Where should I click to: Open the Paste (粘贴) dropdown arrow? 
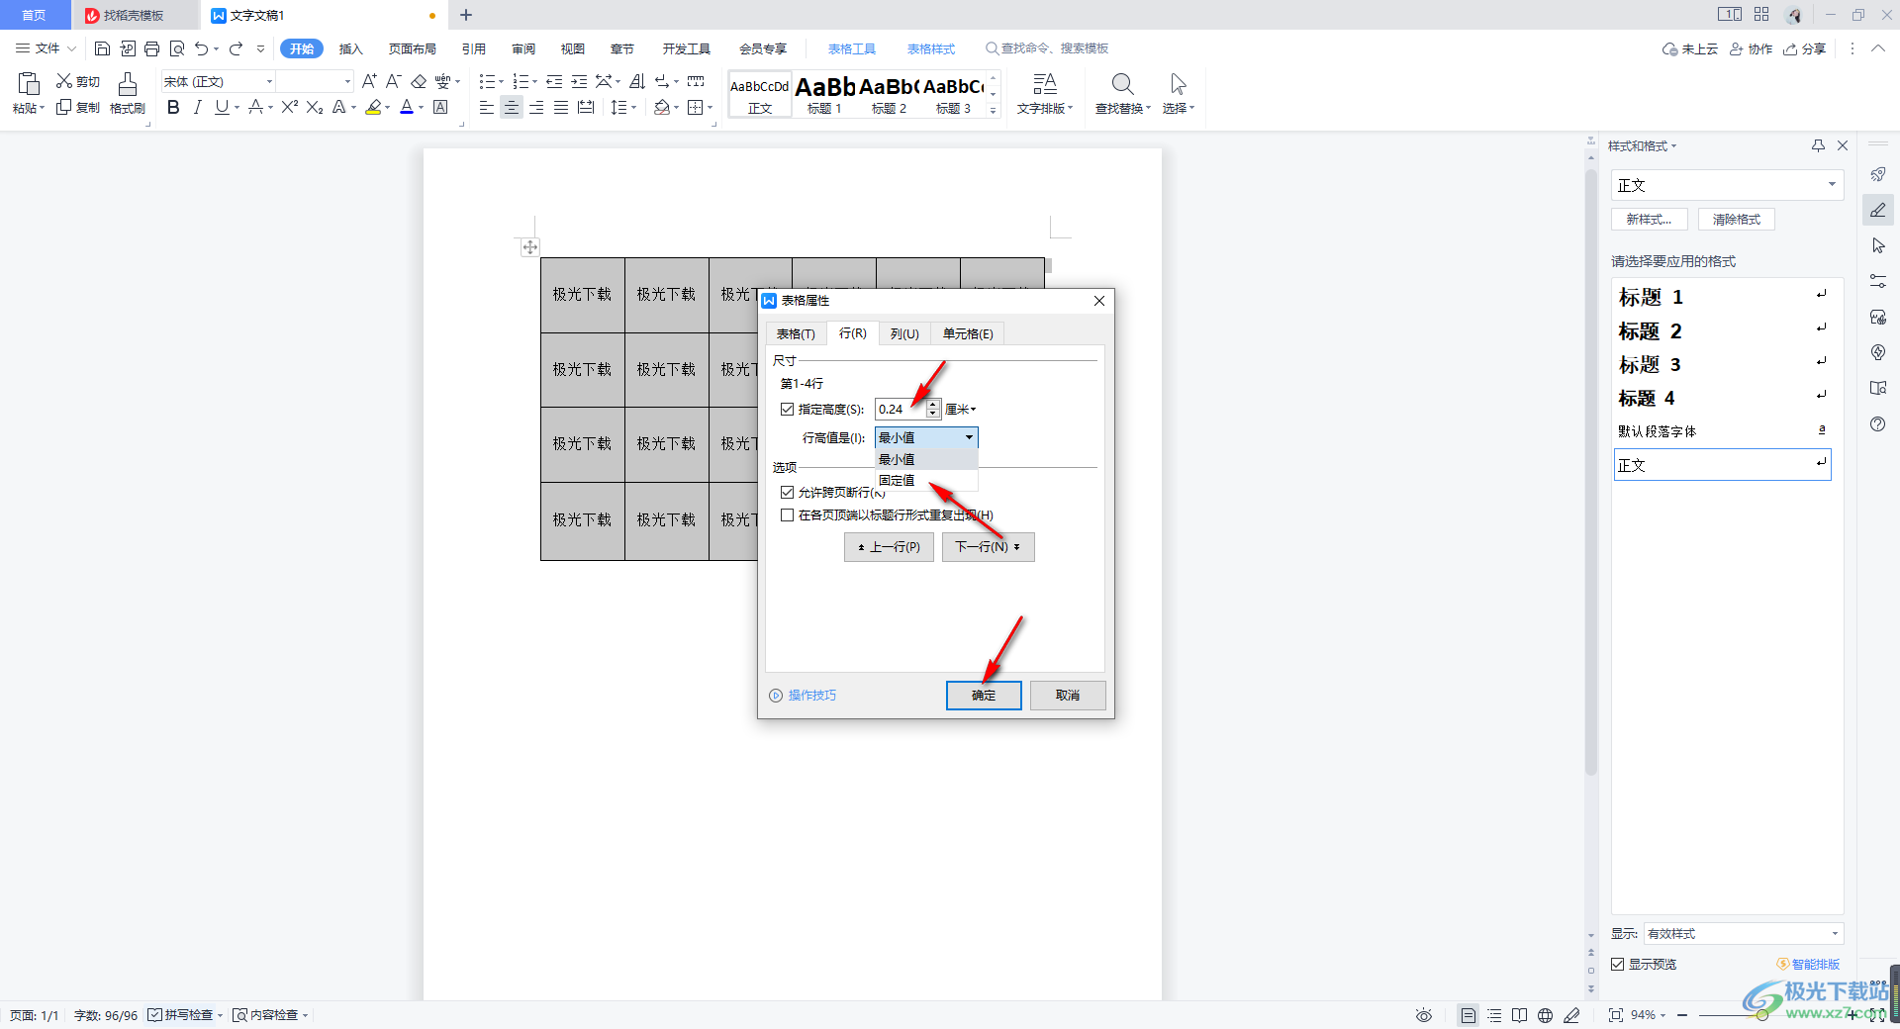click(42, 108)
